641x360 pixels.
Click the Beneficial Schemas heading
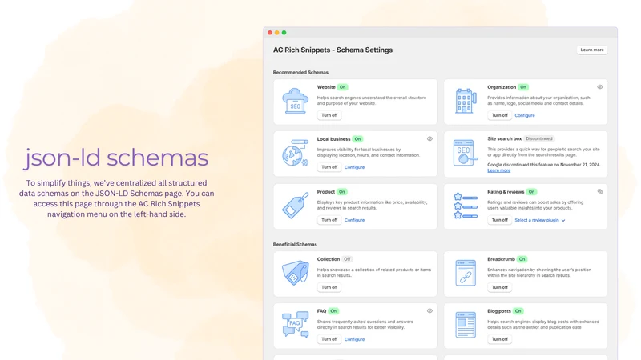[295, 245]
